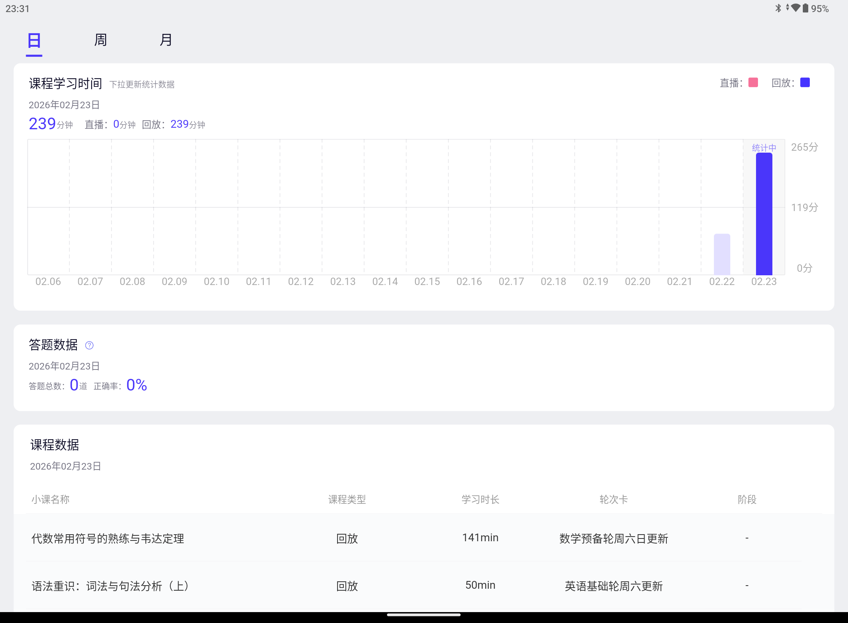Tap the 02.06 date on chart axis
Image resolution: width=848 pixels, height=623 pixels.
(48, 282)
